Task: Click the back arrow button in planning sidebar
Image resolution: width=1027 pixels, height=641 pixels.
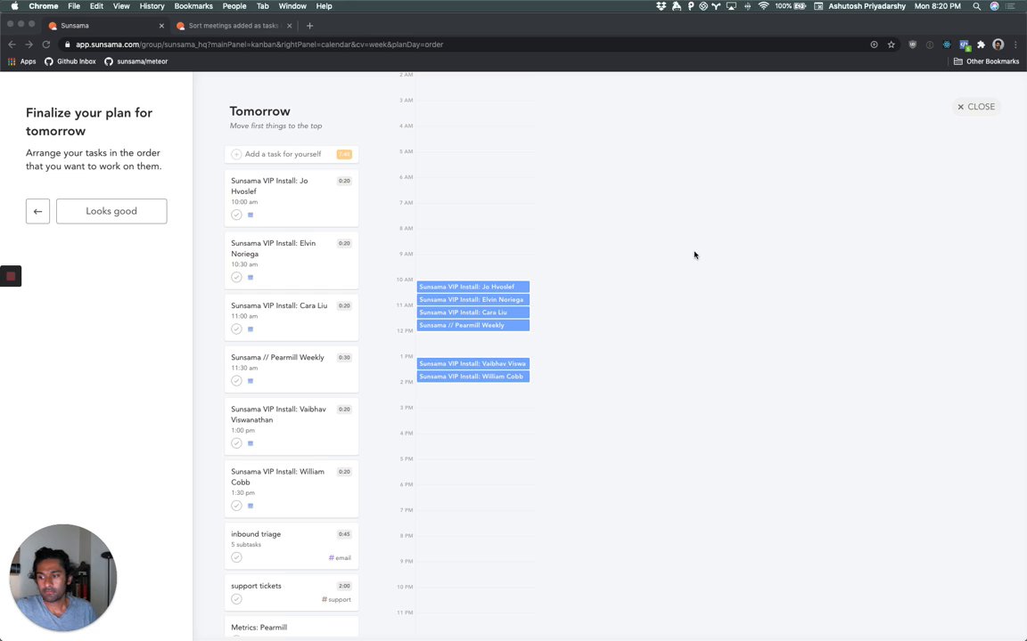Action: tap(38, 211)
